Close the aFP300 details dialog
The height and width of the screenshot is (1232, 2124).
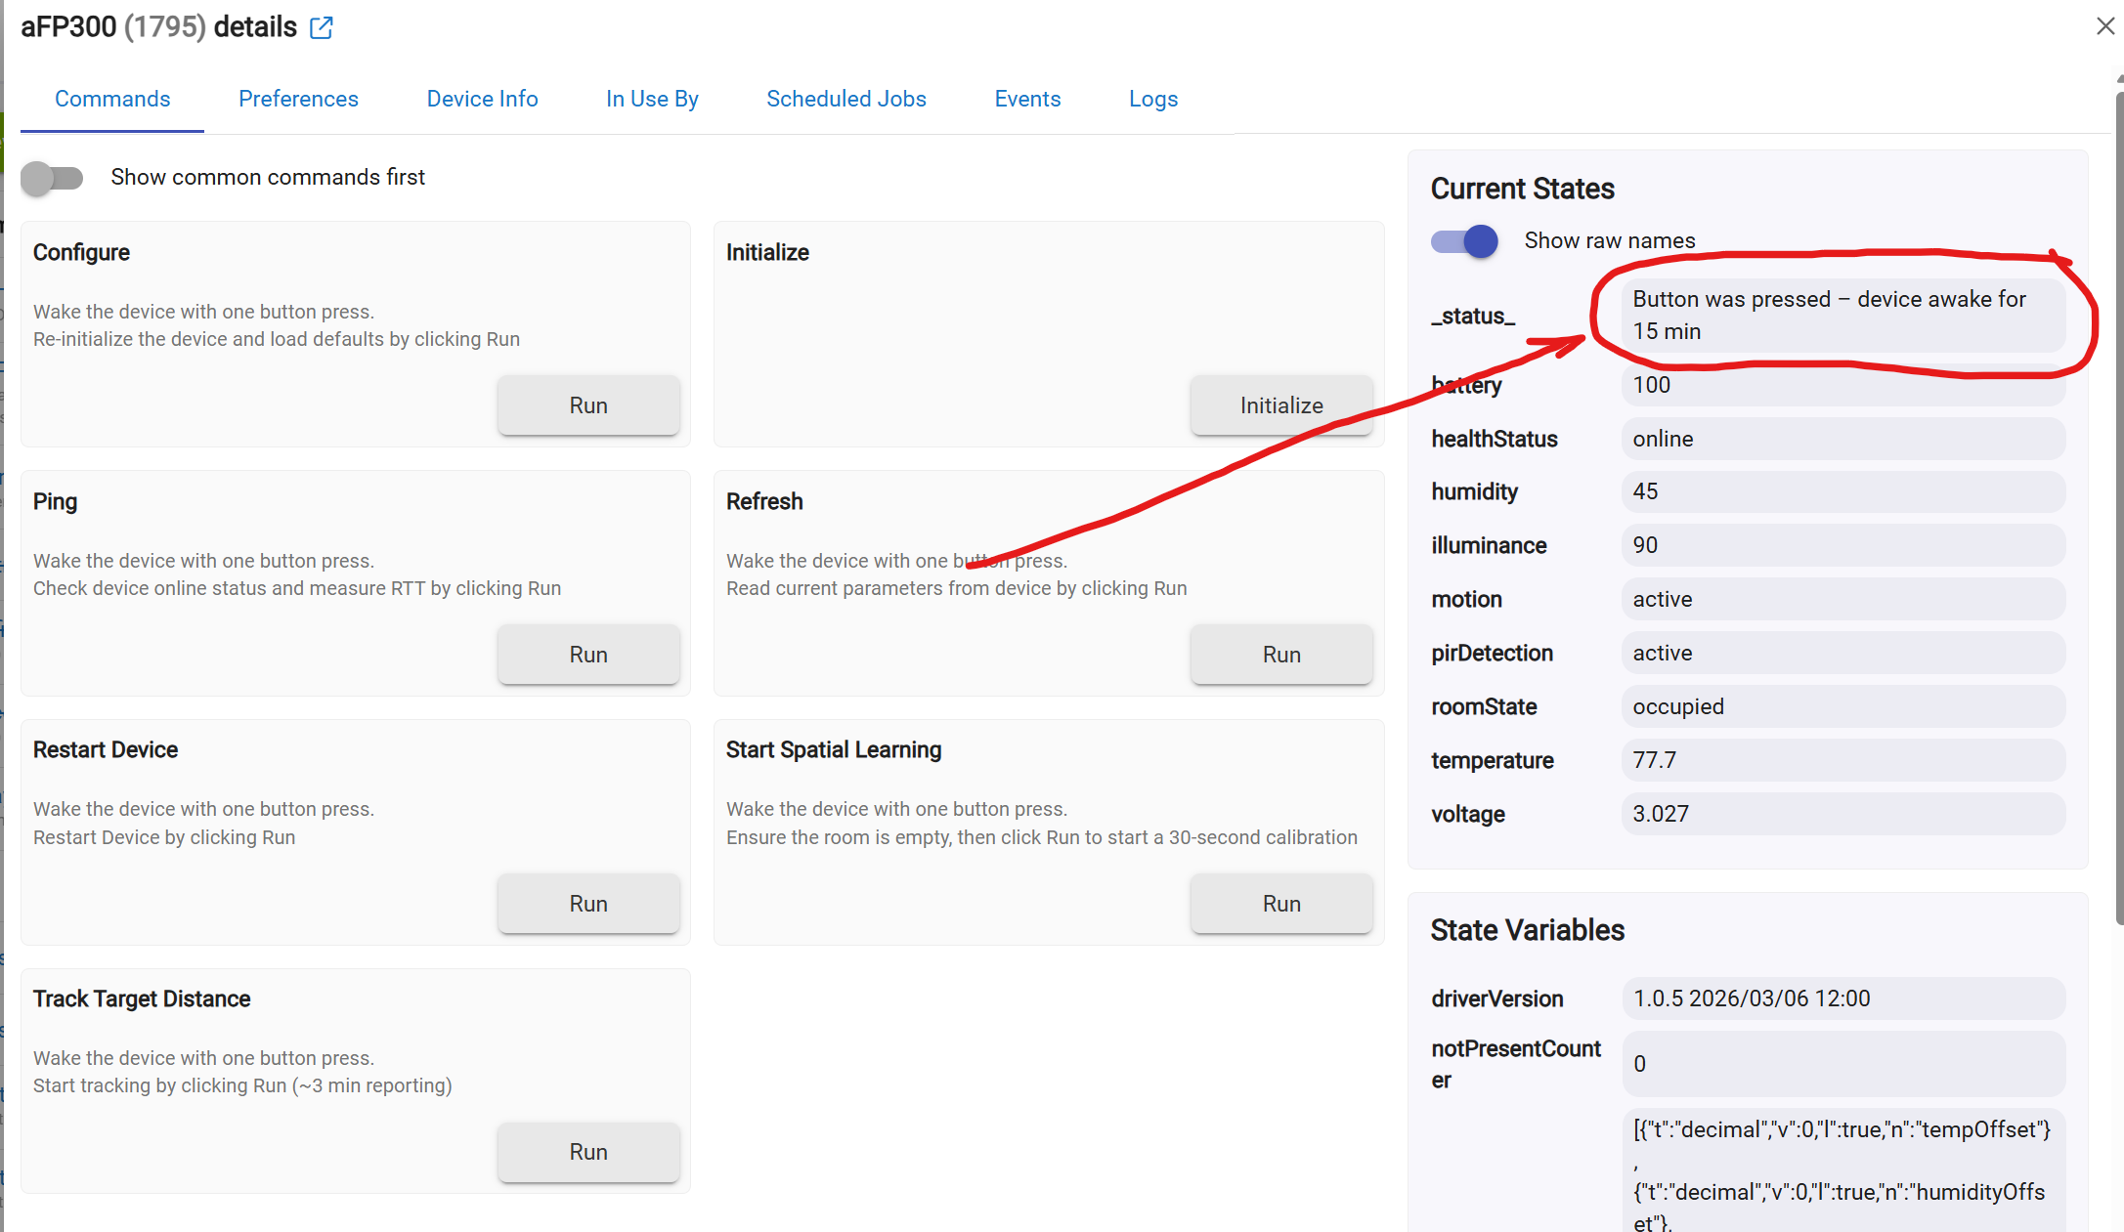pos(2104,26)
